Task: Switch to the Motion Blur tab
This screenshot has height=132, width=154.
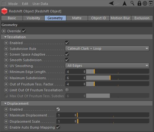Action: [x=120, y=18]
